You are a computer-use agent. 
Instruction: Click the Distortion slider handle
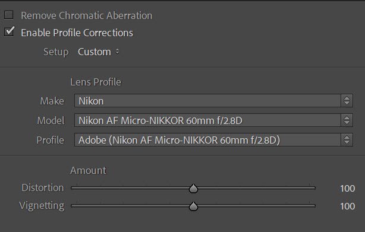coord(193,189)
